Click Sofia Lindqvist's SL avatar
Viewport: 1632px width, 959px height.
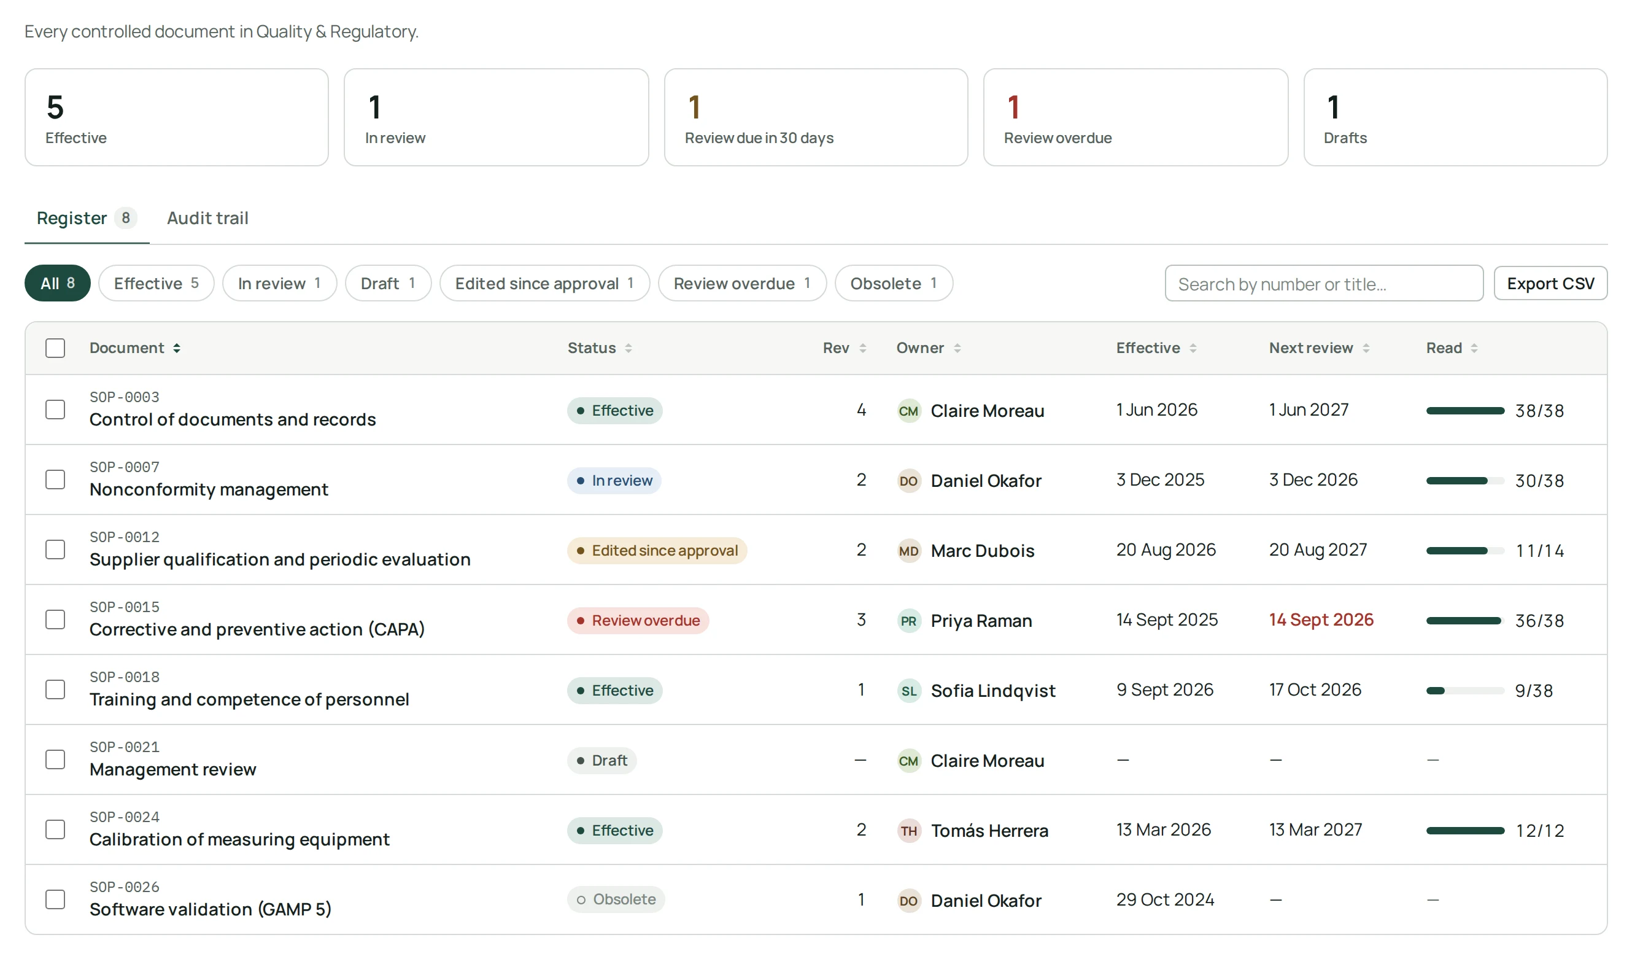point(908,691)
